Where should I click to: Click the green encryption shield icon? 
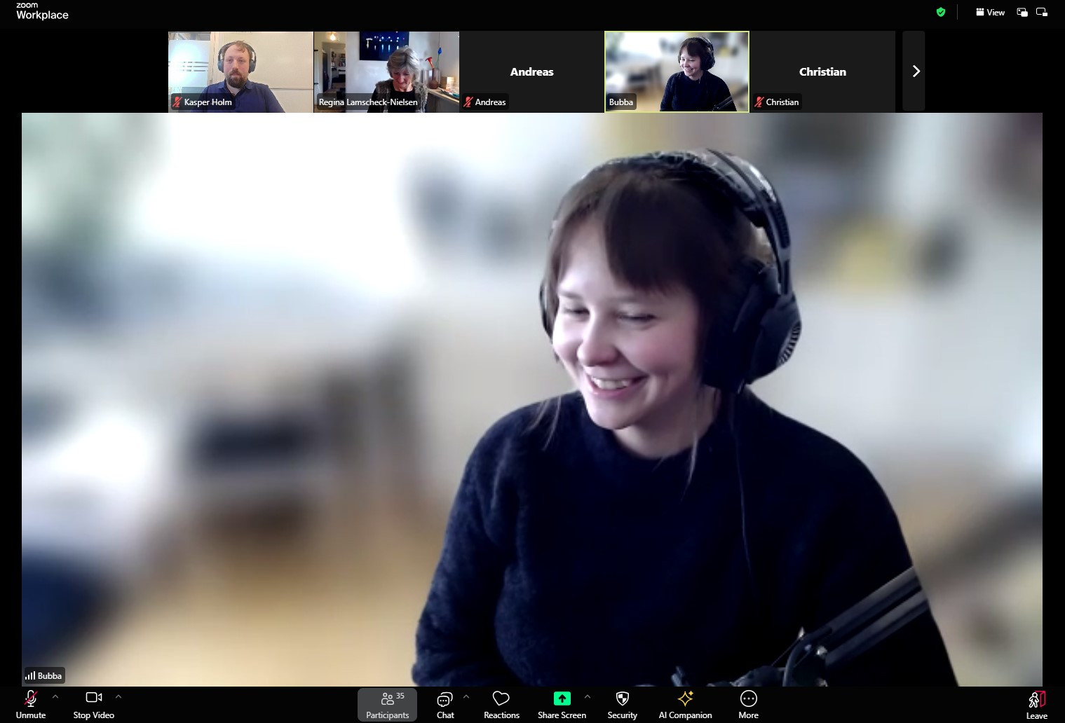coord(941,12)
